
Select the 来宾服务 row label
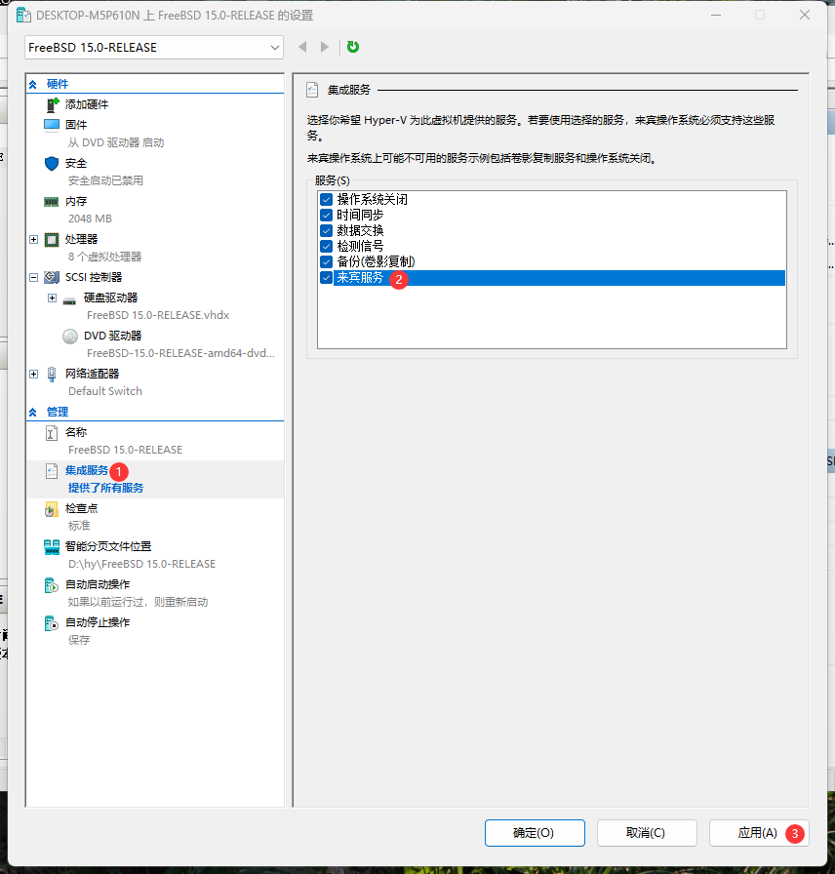click(360, 278)
